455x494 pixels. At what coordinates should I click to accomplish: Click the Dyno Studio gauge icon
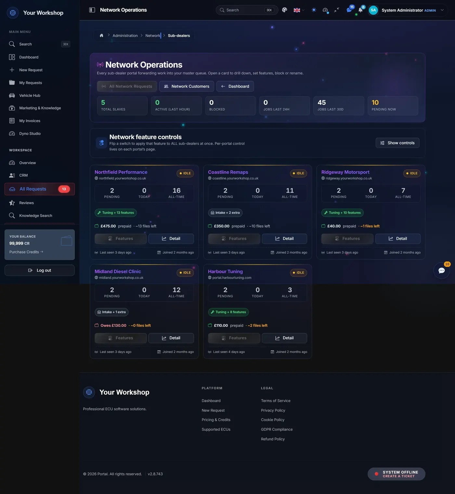click(12, 133)
